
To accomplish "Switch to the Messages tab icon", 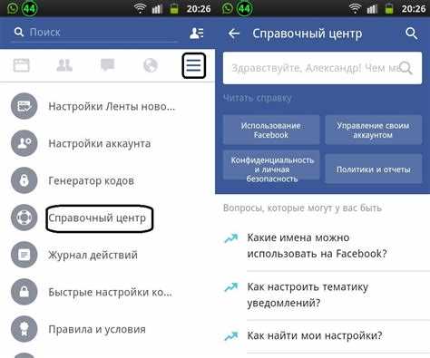I will [x=107, y=64].
